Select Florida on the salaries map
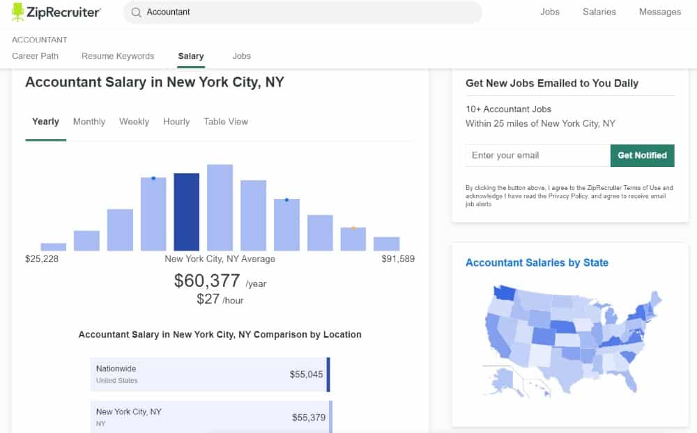 tap(629, 383)
